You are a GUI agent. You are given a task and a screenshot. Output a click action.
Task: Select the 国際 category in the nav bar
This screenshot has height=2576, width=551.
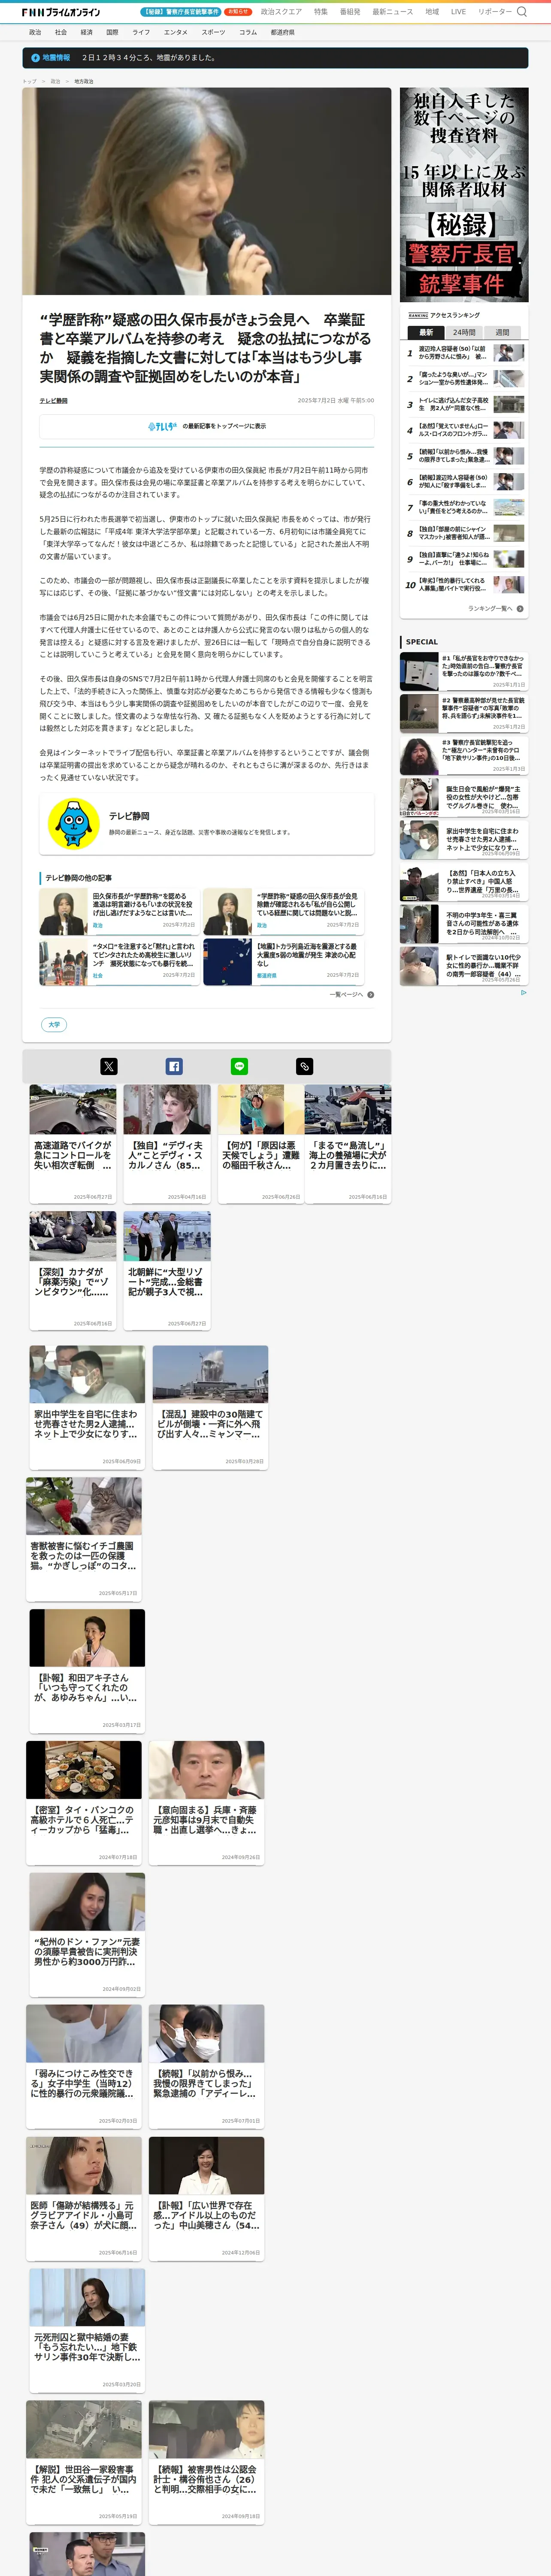point(112,32)
